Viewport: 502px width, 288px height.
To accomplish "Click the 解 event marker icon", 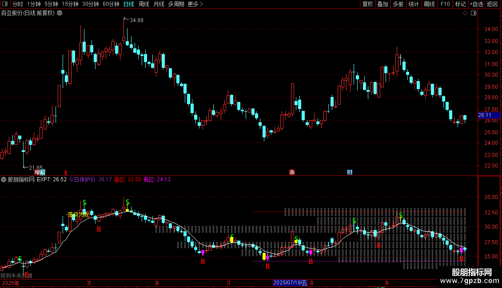I will tap(42, 172).
